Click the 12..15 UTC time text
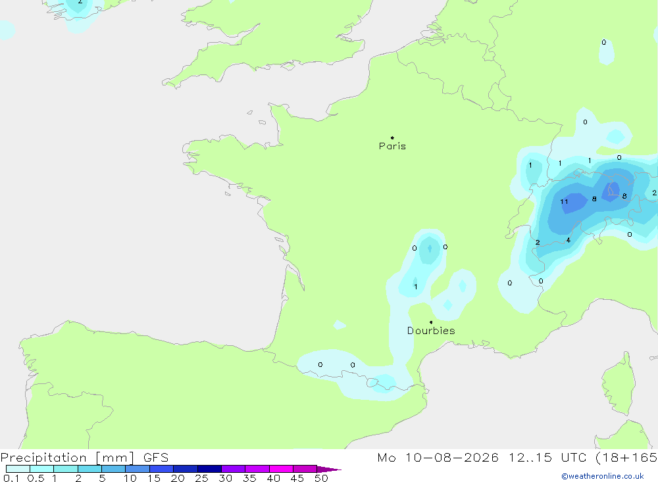Screen dimensions: 658x482 click(x=547, y=458)
